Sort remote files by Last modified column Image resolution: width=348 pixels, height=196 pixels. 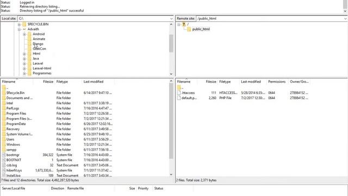pyautogui.click(x=253, y=82)
